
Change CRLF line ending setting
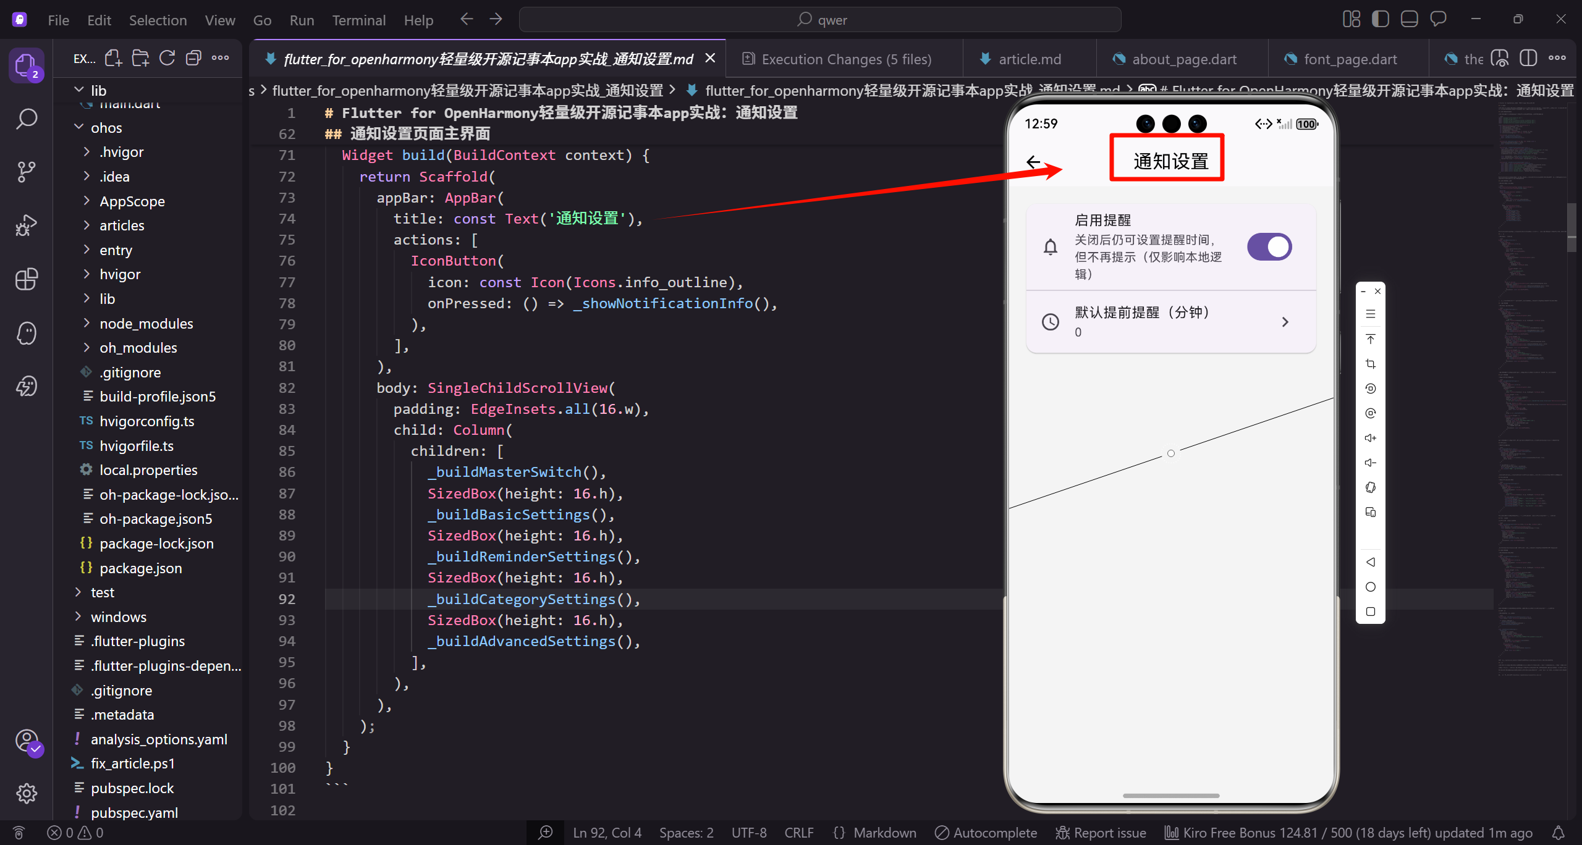click(799, 833)
